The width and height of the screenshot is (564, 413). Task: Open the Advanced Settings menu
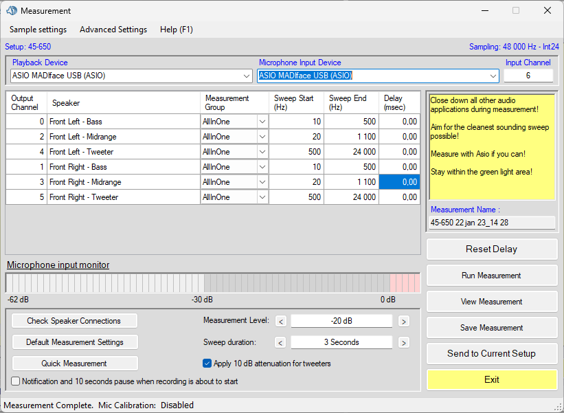(x=113, y=30)
